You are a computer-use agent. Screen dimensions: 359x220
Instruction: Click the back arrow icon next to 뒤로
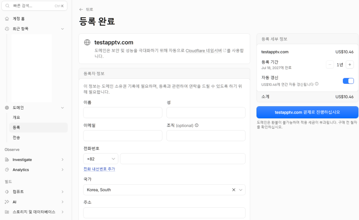tap(81, 9)
